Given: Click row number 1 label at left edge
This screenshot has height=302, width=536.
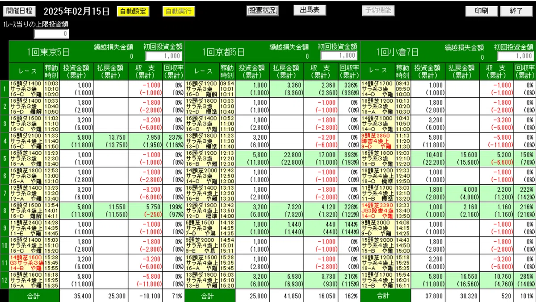Looking at the screenshot, I should tap(4, 88).
